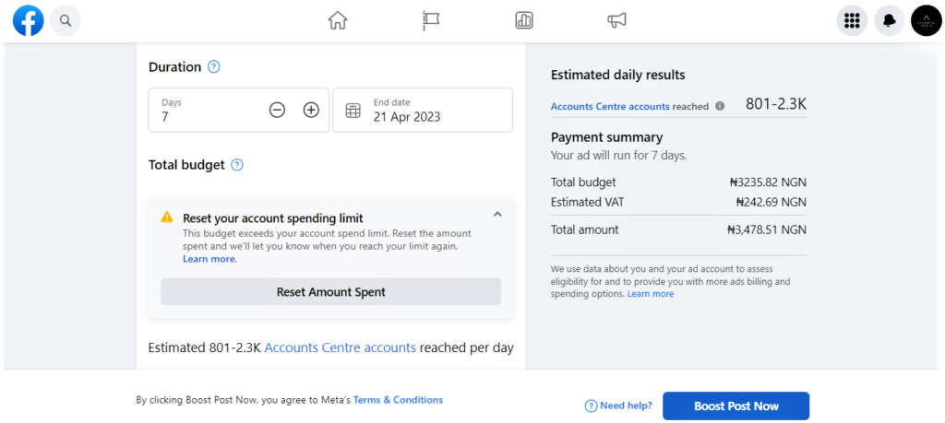Click the Duration help question icon
945x423 pixels.
214,66
